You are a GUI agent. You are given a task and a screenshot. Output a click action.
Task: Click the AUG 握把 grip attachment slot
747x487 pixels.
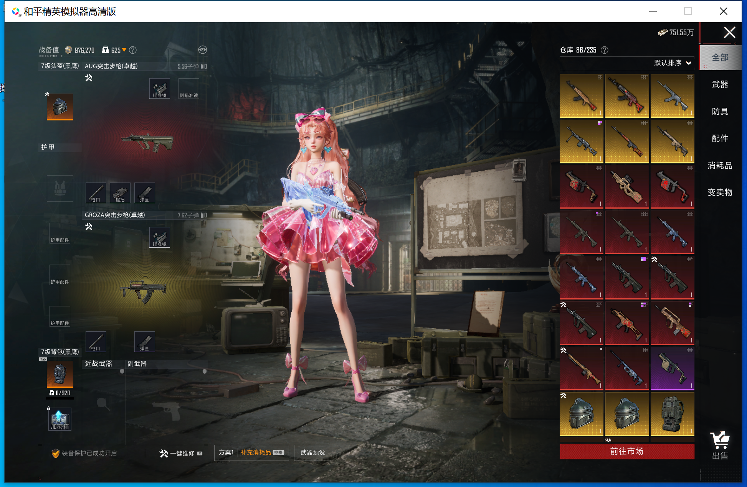120,193
